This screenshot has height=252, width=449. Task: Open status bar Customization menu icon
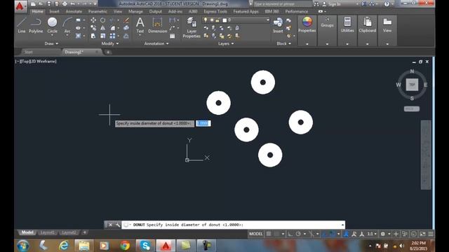[x=431, y=234]
